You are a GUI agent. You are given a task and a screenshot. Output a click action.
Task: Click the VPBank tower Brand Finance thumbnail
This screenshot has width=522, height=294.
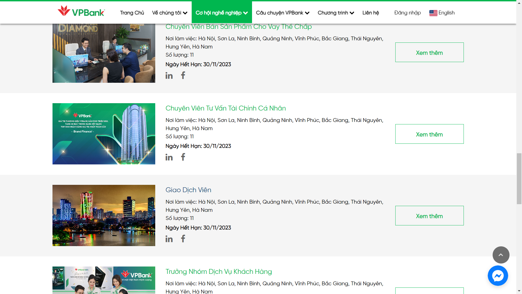point(104,134)
